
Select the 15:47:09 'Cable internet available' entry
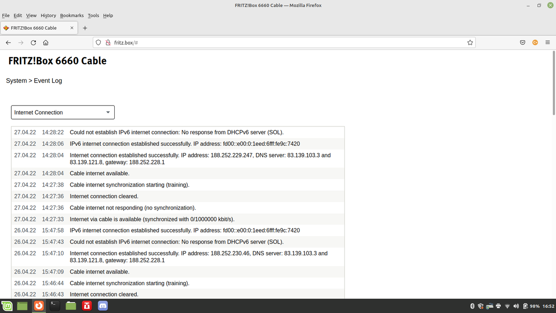click(x=178, y=272)
